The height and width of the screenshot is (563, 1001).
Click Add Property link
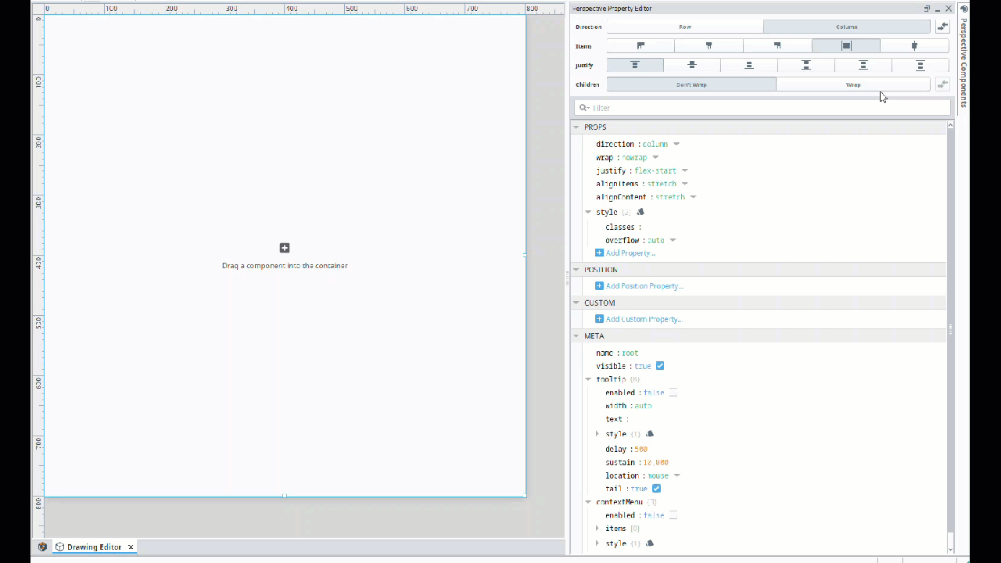click(630, 253)
